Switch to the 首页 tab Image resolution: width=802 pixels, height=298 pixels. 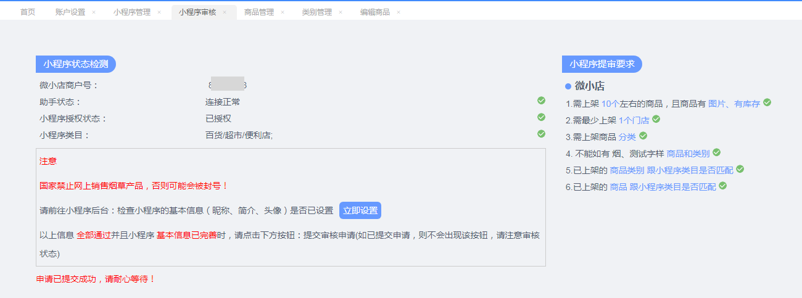coord(28,12)
